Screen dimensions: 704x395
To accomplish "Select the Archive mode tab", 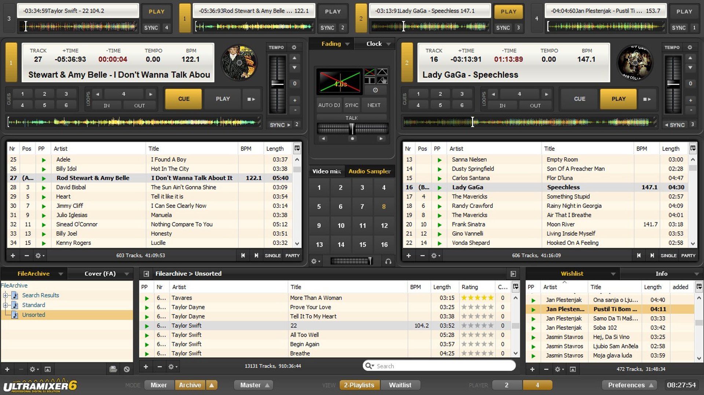I will [190, 385].
